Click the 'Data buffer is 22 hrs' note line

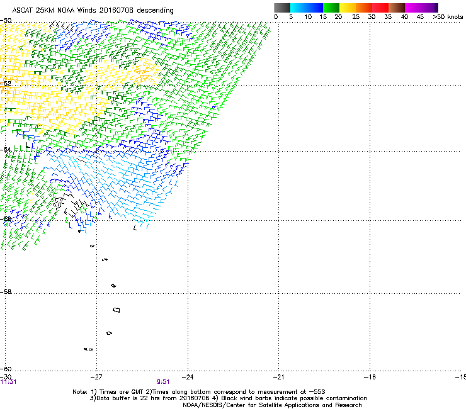coord(228,398)
